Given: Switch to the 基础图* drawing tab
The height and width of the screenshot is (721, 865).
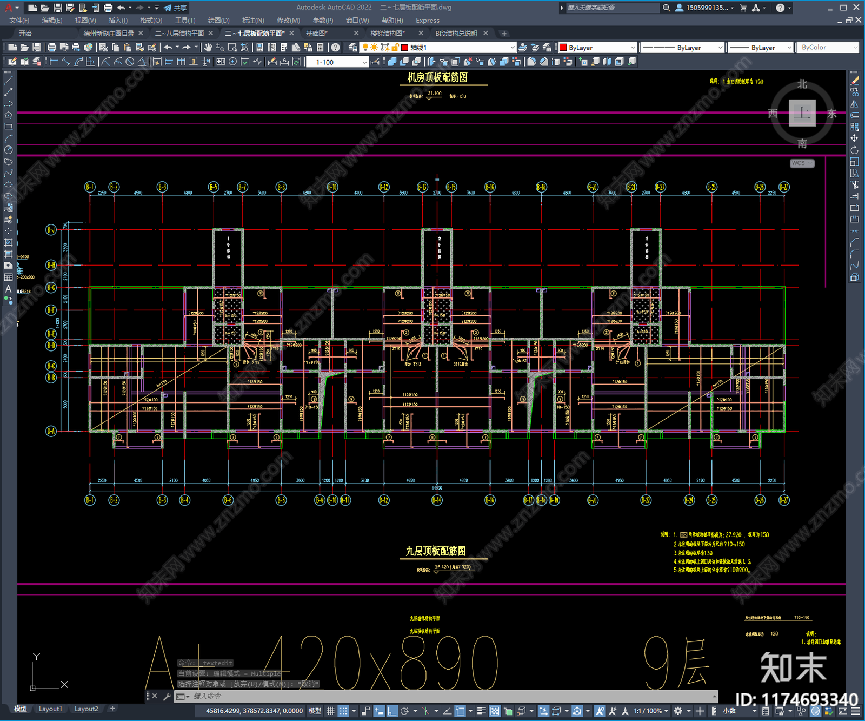Looking at the screenshot, I should [x=317, y=34].
